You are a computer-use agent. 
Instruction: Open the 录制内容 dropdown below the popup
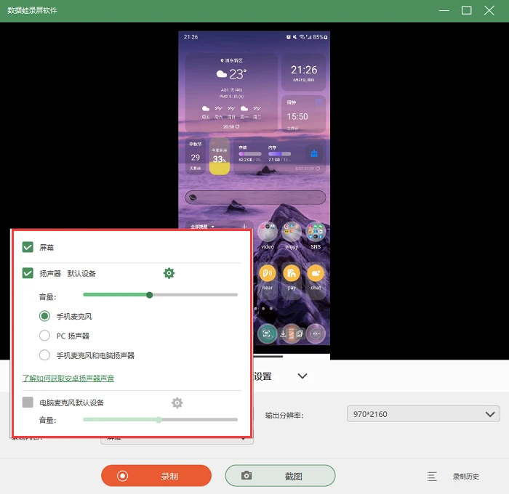tap(177, 440)
